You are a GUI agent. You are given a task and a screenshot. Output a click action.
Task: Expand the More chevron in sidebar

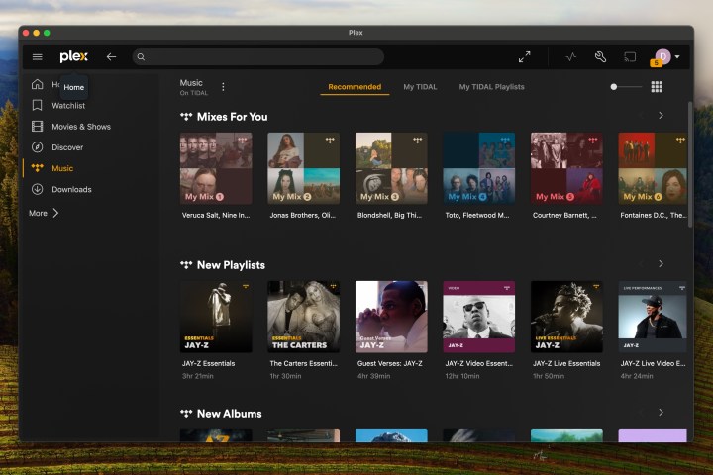(55, 213)
